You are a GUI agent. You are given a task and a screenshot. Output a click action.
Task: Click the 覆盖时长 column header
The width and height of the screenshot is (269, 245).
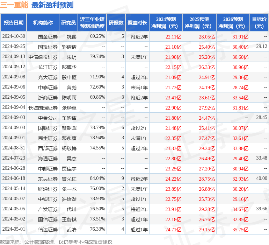tap(137, 22)
